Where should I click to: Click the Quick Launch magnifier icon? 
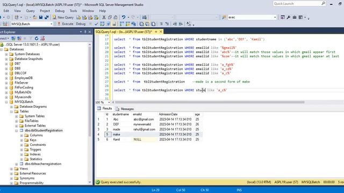coord(324,4)
